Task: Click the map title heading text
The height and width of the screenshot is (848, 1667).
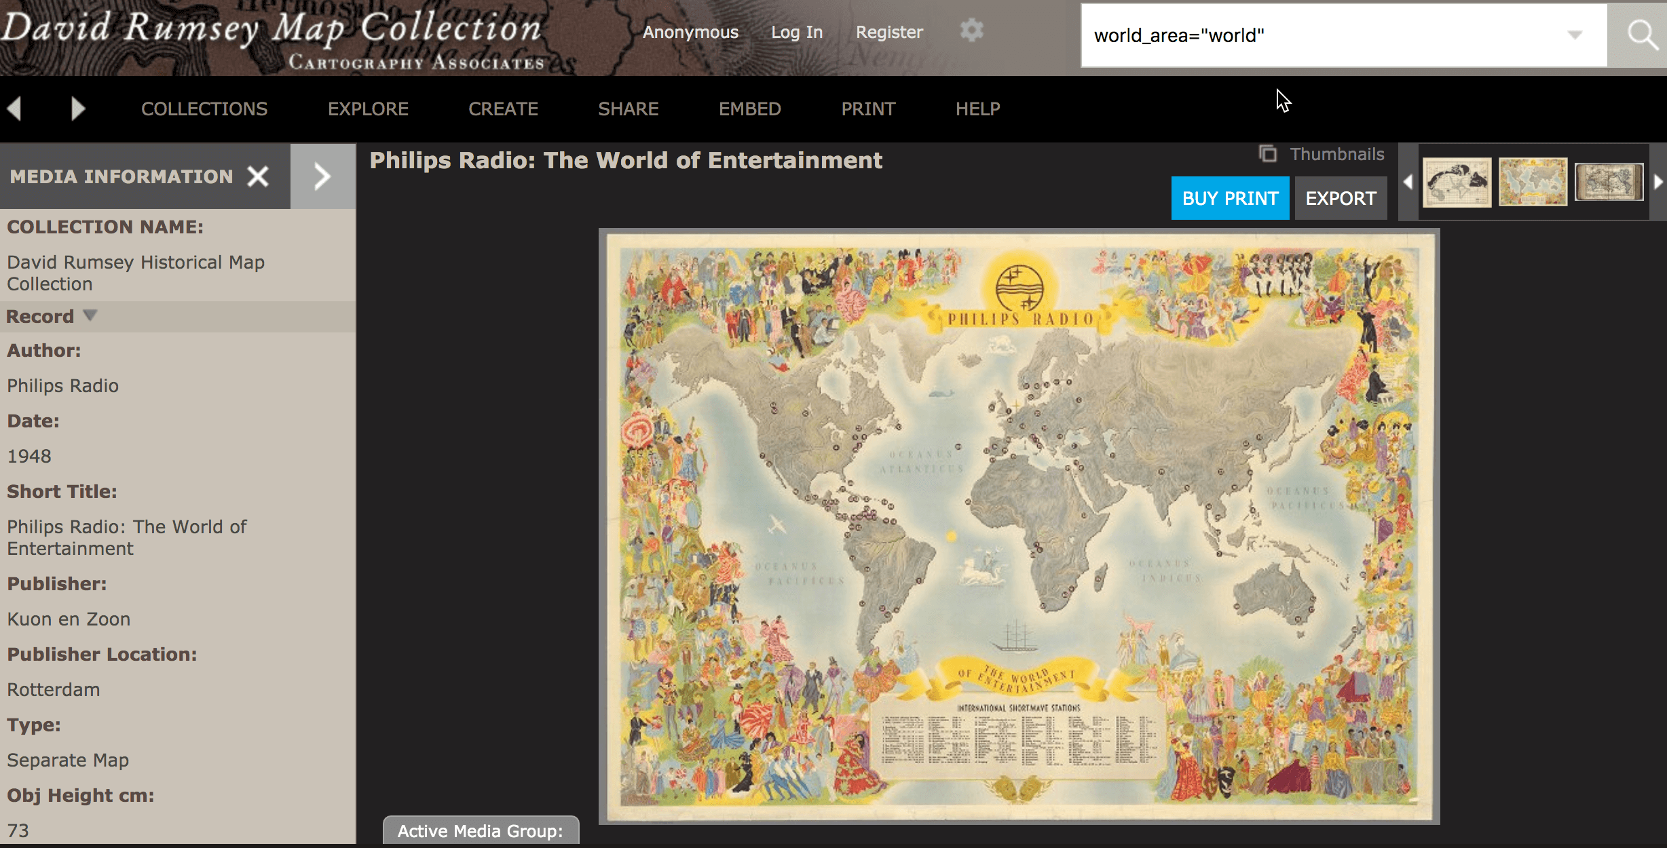Action: pyautogui.click(x=626, y=160)
